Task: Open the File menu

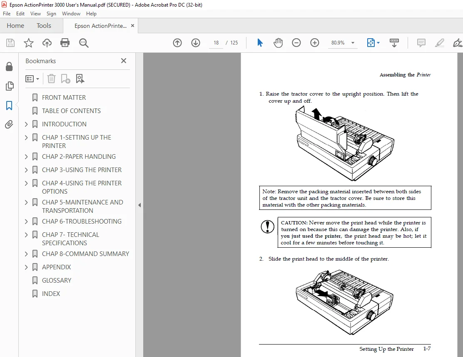Action: 7,14
